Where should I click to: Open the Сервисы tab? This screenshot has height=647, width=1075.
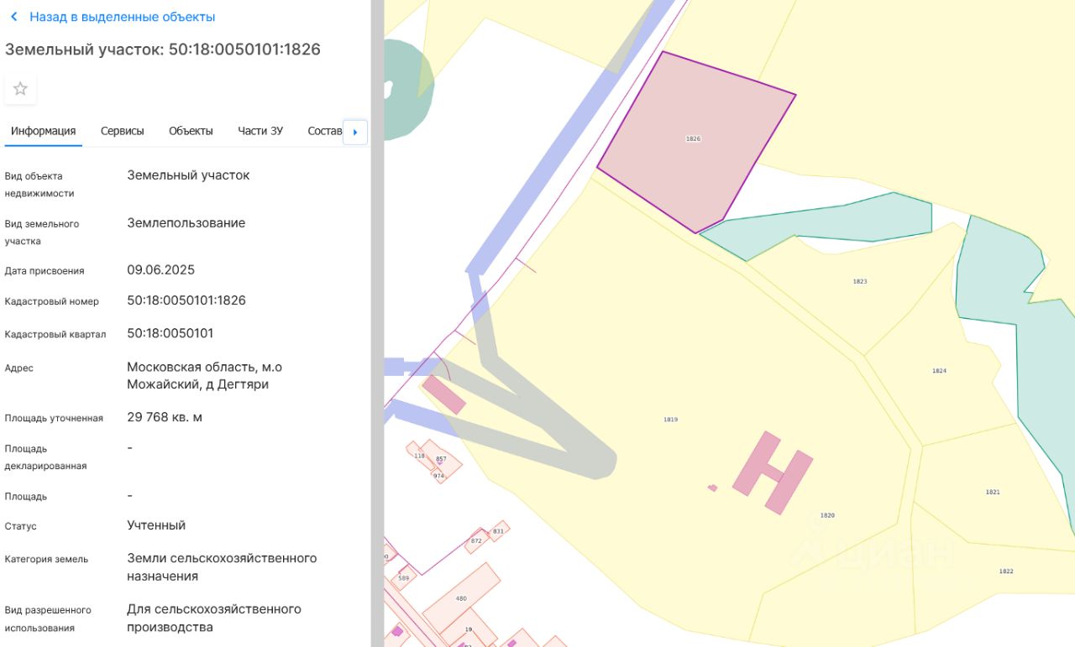point(123,131)
